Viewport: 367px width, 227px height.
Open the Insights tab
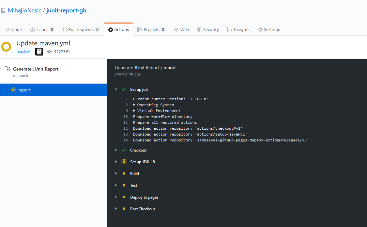tap(238, 29)
